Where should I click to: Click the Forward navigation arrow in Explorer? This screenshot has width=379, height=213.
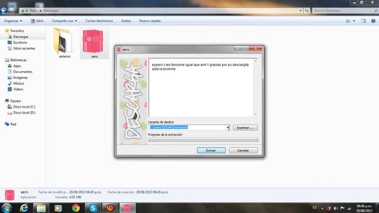point(11,11)
